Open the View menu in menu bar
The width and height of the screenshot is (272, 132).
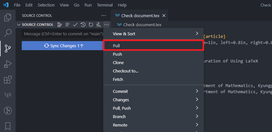coord(64,5)
